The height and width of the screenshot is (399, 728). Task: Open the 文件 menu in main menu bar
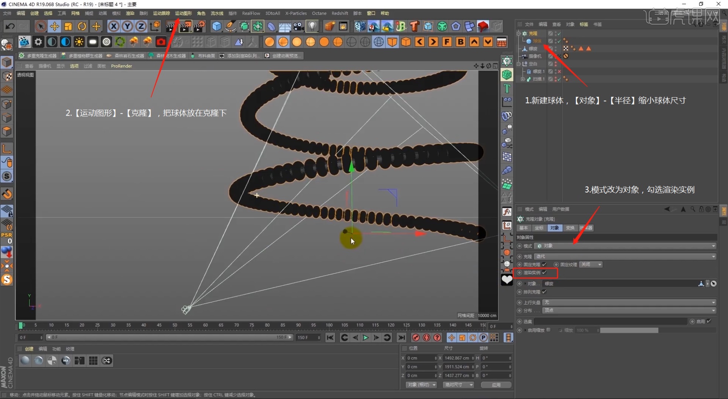click(7, 13)
